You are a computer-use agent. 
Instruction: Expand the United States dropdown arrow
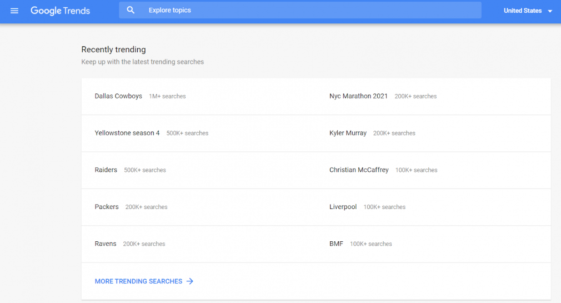tap(550, 11)
